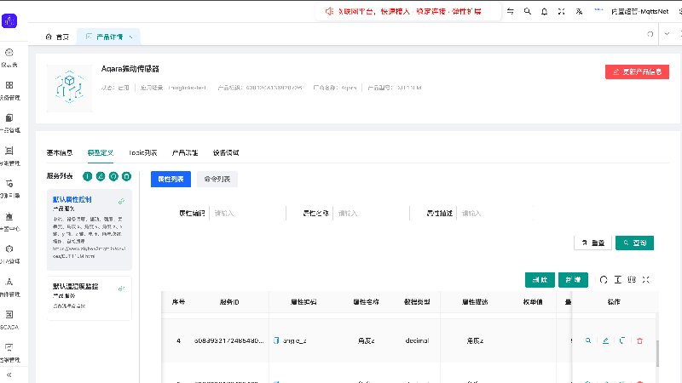Refresh the current page tab
The image size is (682, 383).
pyautogui.click(x=650, y=34)
